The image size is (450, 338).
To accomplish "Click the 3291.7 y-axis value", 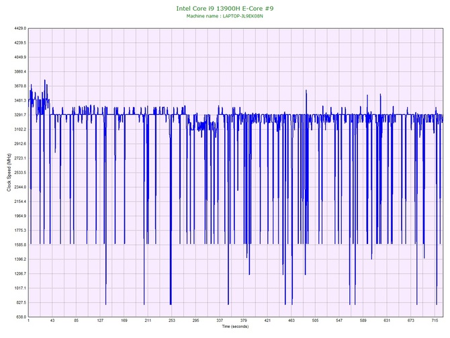I will tap(20, 115).
